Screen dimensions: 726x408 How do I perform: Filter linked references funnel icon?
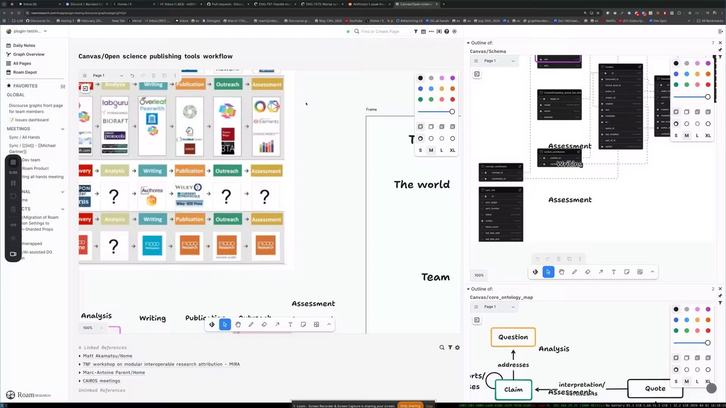click(x=450, y=347)
